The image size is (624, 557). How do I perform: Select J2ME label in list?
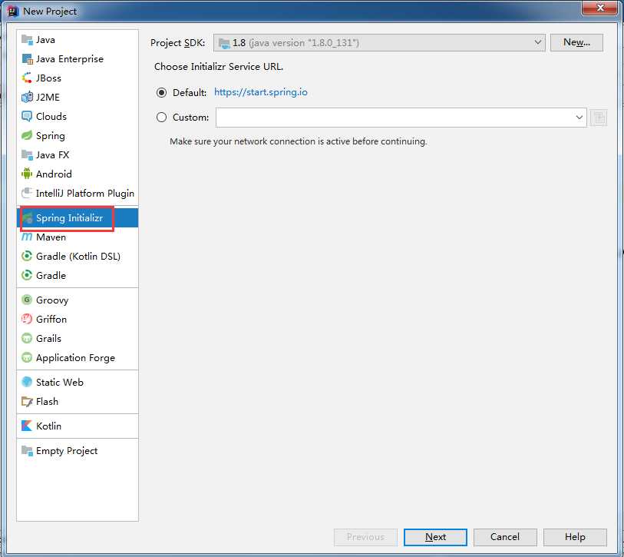(48, 98)
